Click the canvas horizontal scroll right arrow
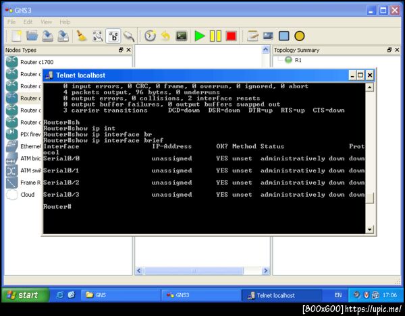The width and height of the screenshot is (405, 316). coord(265,271)
